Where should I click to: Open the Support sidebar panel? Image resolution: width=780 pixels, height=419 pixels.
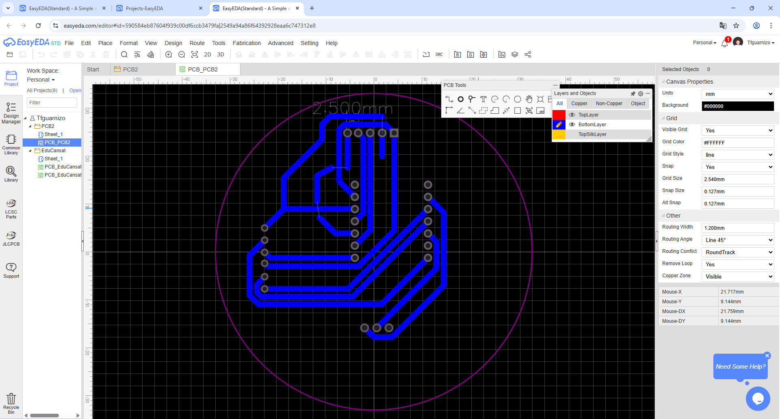[11, 270]
